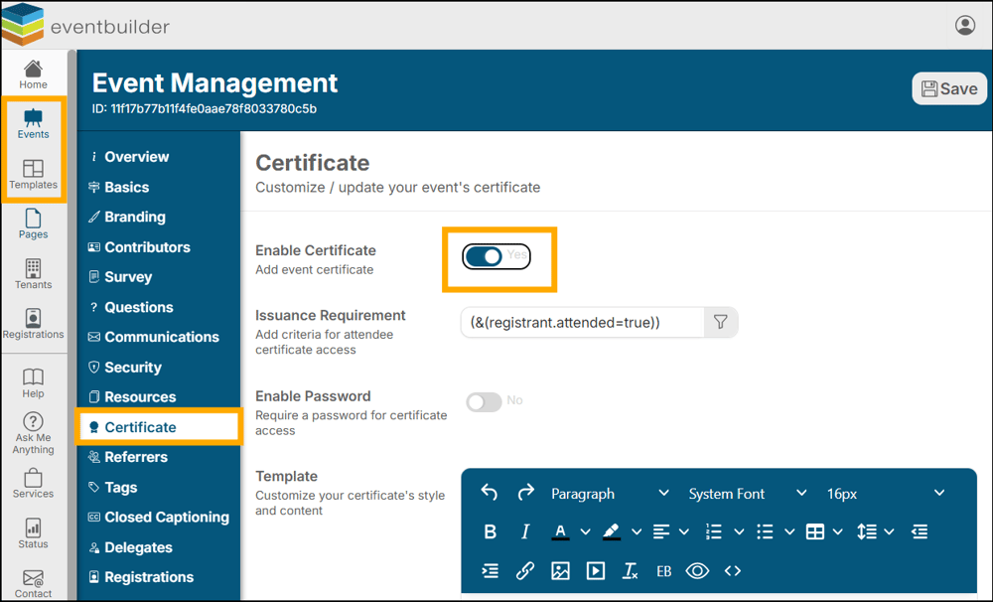Image resolution: width=993 pixels, height=602 pixels.
Task: Redo edit in template editor
Action: [x=525, y=493]
